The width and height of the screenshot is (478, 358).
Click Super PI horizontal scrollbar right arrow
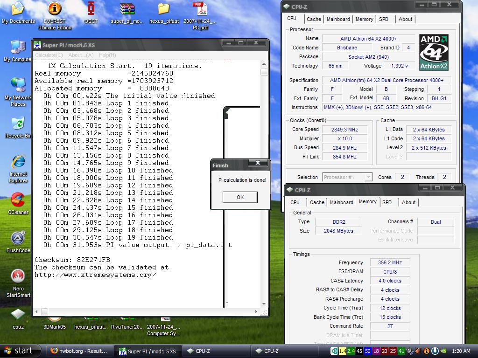point(256,311)
